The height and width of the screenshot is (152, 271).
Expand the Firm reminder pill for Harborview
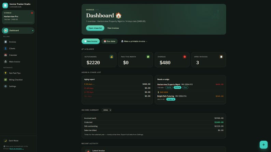click(x=177, y=87)
